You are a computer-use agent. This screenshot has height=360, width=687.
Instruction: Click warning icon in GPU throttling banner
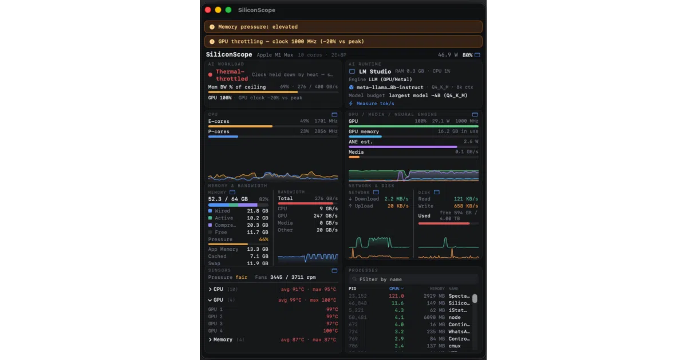point(212,42)
